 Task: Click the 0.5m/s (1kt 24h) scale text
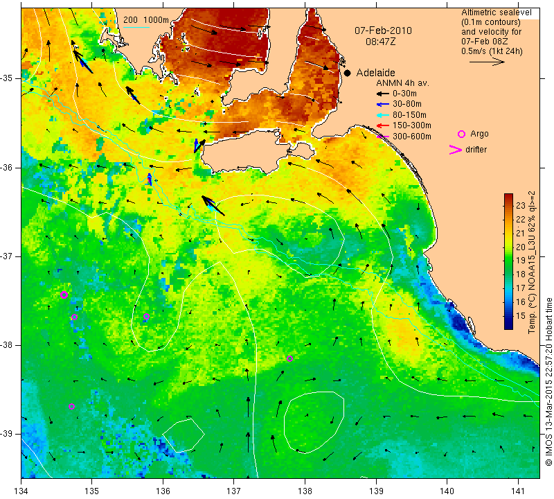coord(492,51)
